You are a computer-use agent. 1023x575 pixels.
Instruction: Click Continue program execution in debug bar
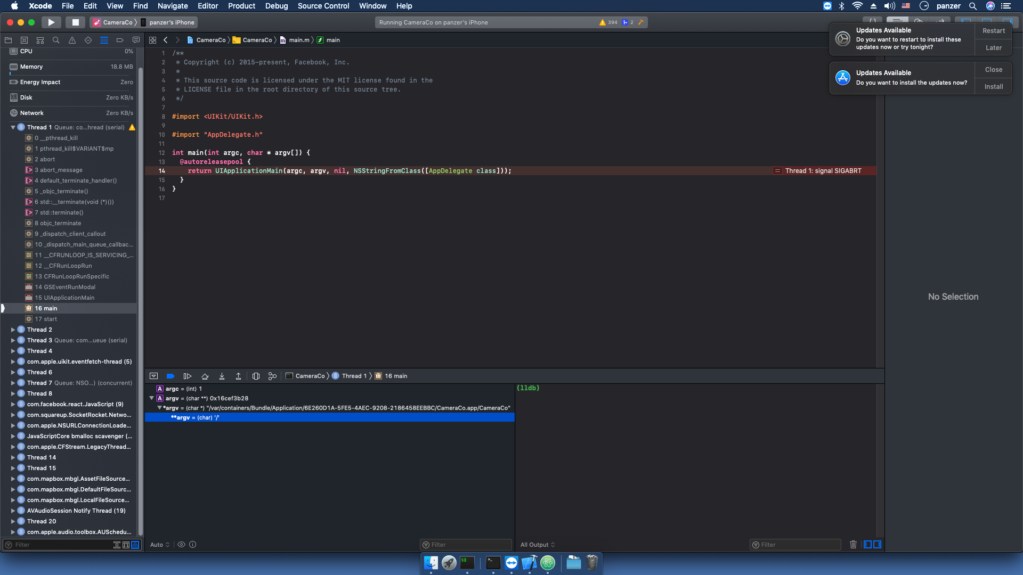(x=188, y=376)
